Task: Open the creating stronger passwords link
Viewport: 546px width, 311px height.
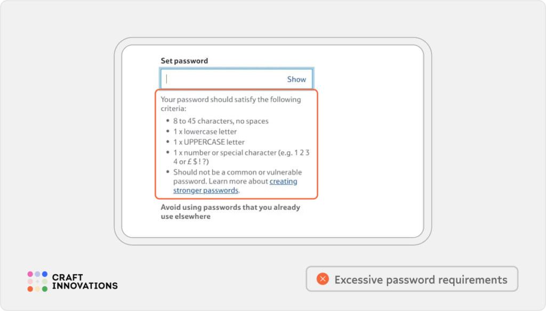Action: click(x=283, y=181)
